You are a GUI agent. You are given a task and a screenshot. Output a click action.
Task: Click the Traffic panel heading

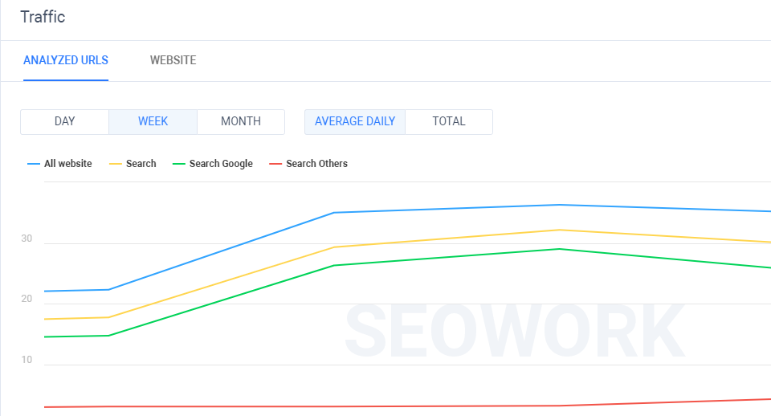point(43,17)
